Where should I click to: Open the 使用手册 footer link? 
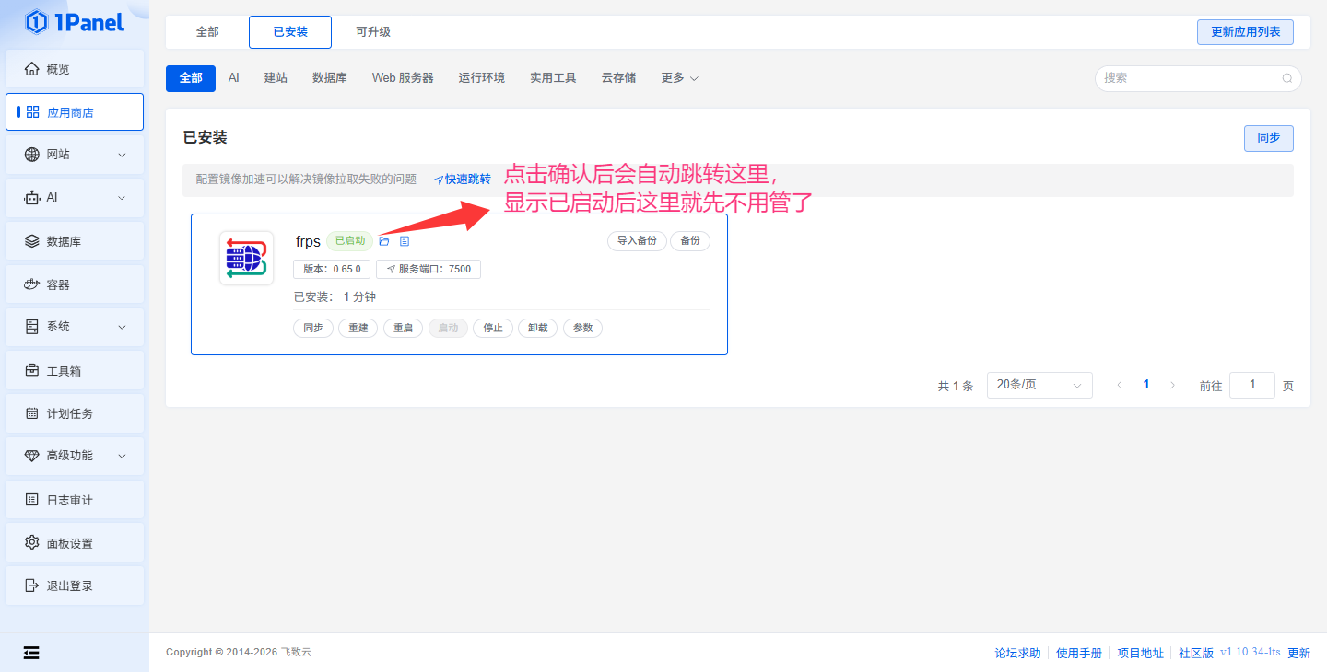[1078, 653]
